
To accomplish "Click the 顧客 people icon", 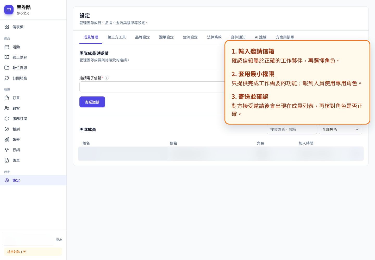I will pos(7,108).
